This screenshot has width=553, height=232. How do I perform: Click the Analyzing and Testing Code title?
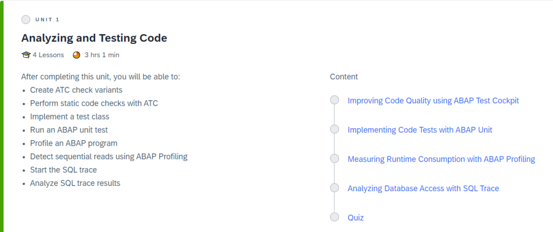[94, 38]
